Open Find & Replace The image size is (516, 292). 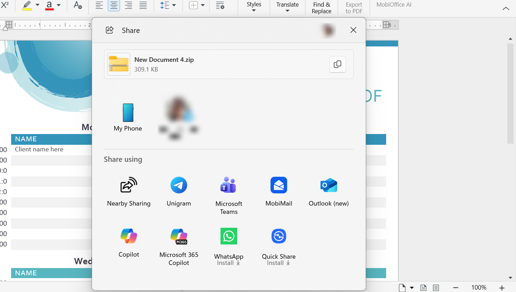click(x=322, y=8)
